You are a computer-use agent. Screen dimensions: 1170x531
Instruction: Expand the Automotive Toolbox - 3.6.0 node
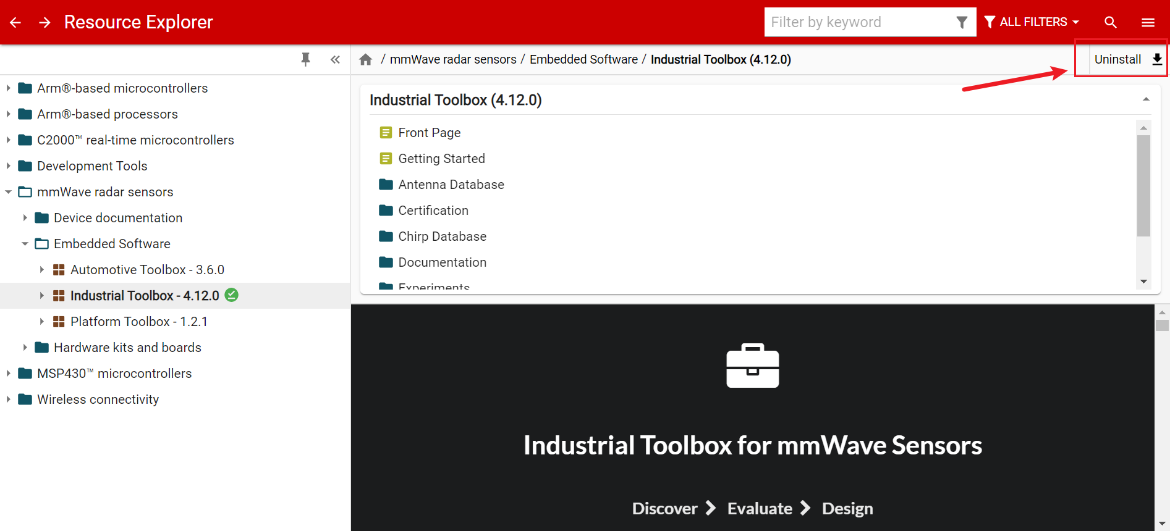coord(41,270)
